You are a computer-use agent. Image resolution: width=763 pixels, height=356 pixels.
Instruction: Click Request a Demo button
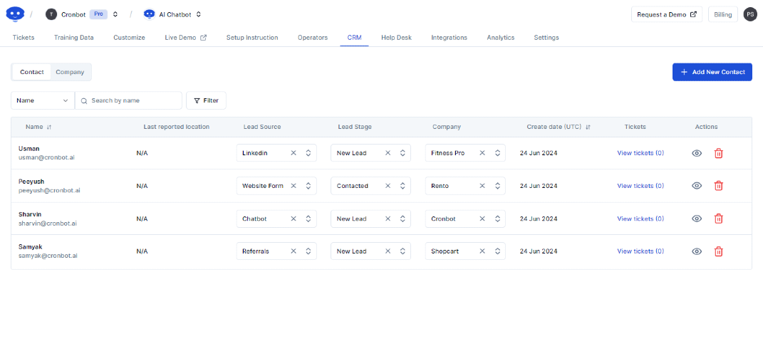tap(667, 14)
